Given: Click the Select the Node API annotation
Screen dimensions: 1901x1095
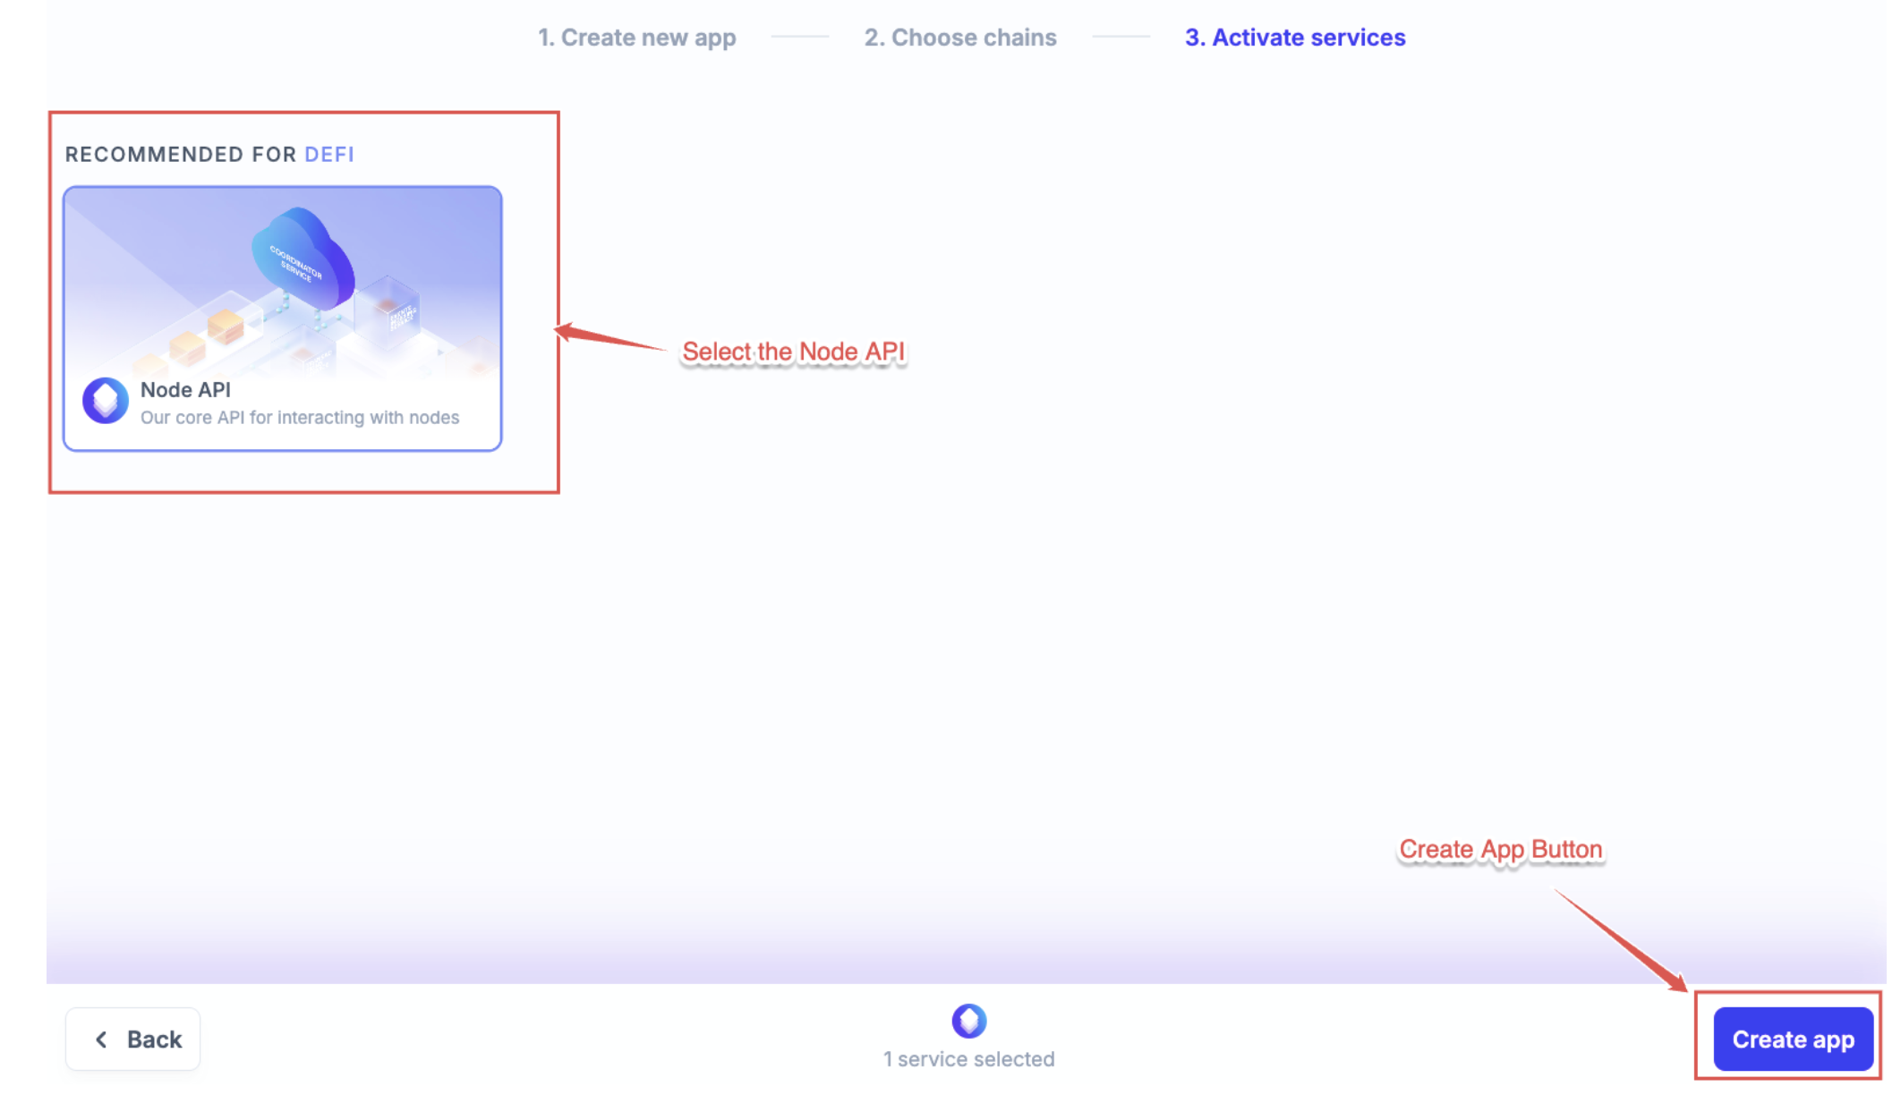Looking at the screenshot, I should tap(793, 352).
